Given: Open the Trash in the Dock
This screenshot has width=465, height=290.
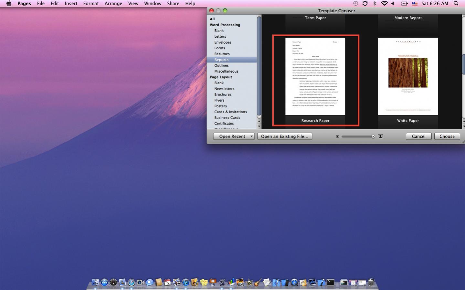Looking at the screenshot, I should [x=371, y=283].
